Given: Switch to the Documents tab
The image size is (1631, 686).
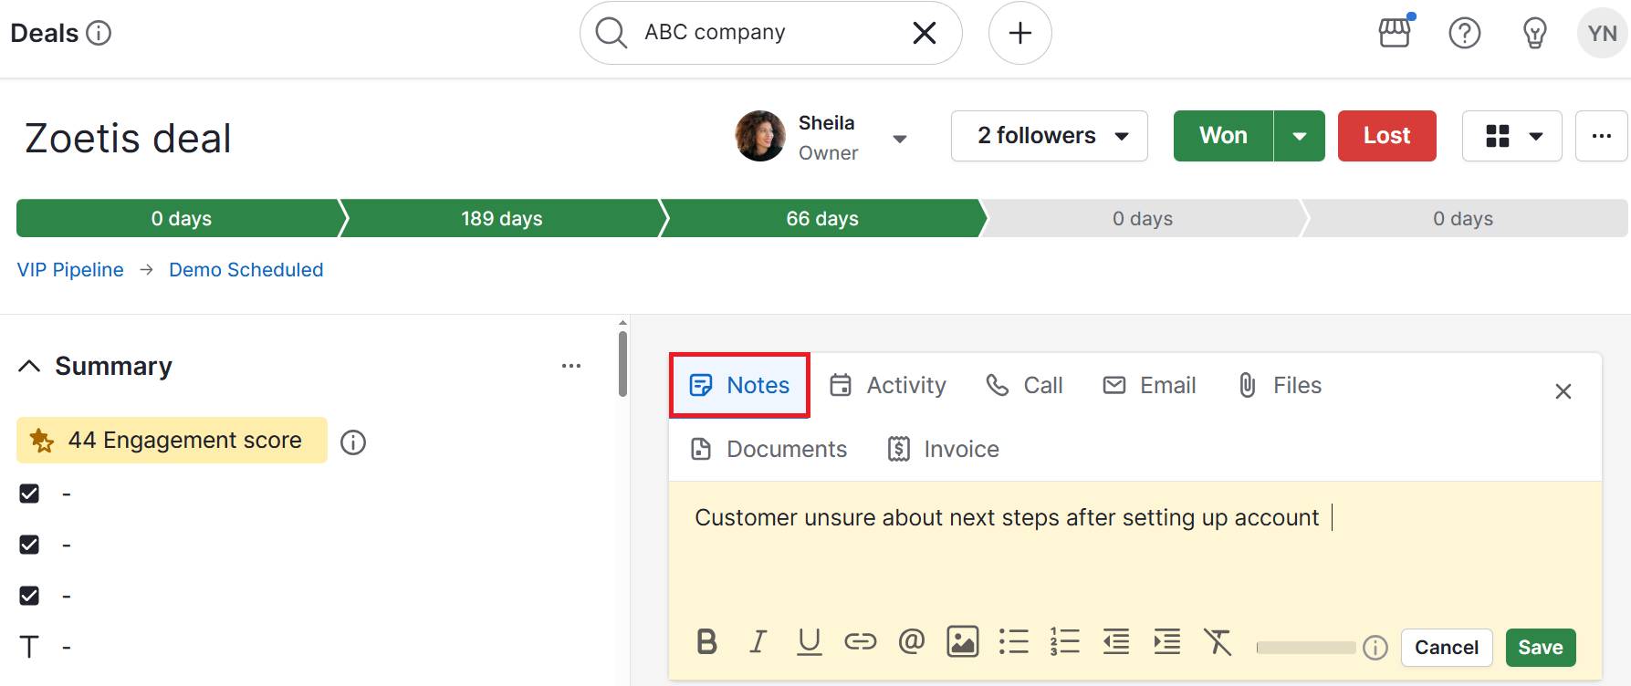Looking at the screenshot, I should (x=768, y=449).
